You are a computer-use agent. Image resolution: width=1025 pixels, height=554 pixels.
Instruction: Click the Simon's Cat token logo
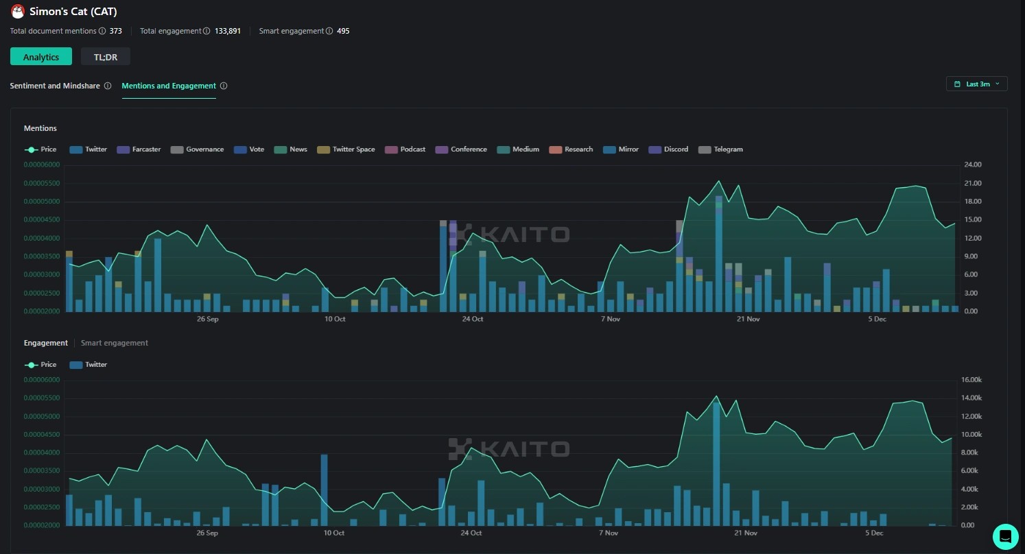(x=18, y=12)
